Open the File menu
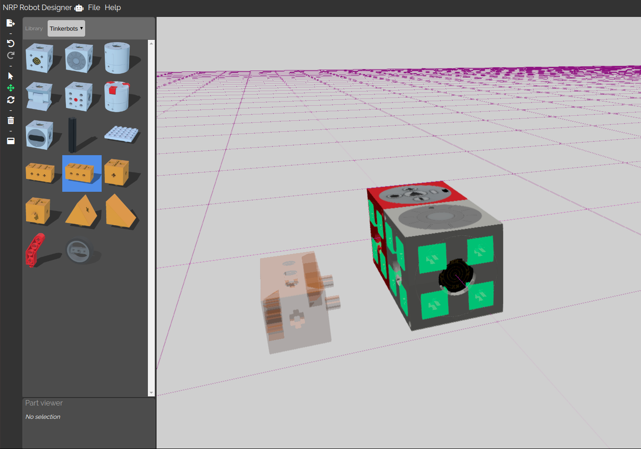 (x=94, y=8)
